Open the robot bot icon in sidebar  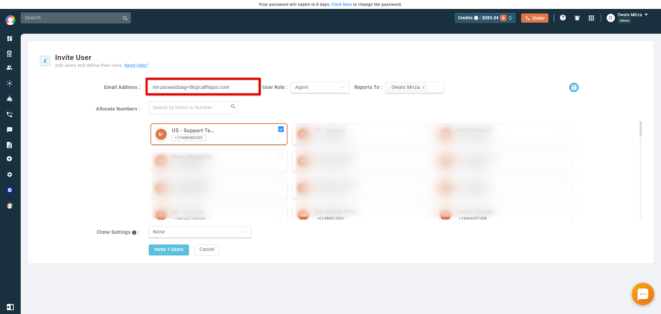pos(10,99)
